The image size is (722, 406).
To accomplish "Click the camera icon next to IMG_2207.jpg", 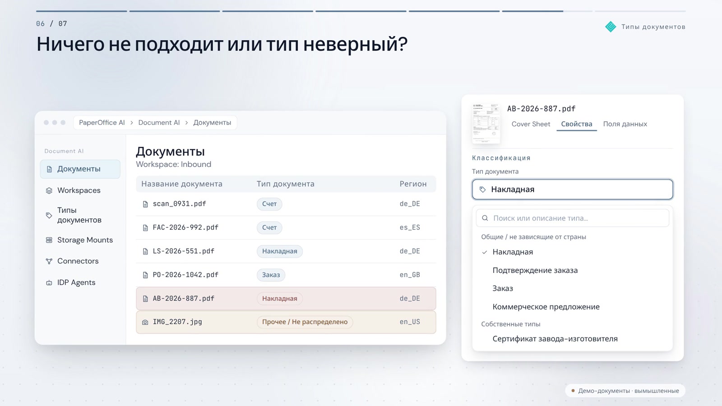I will coord(145,322).
